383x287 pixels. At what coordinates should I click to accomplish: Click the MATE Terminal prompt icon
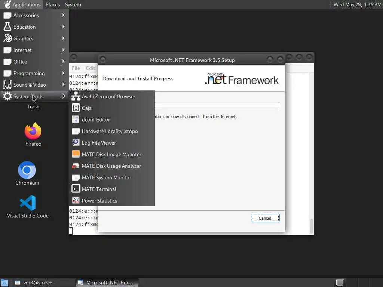pos(76,189)
